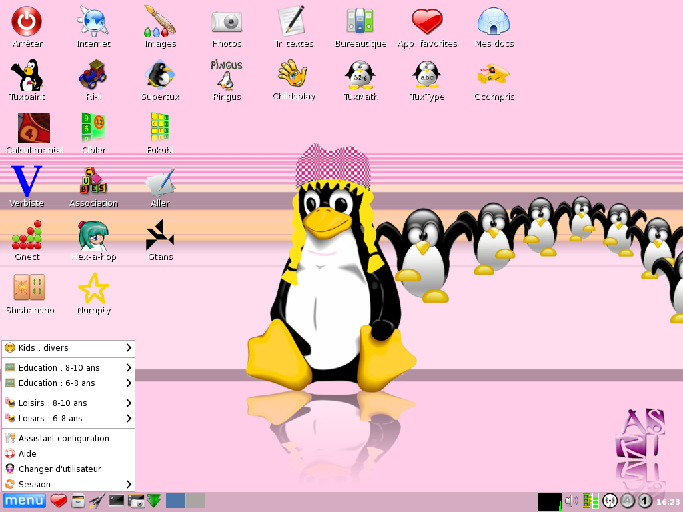Launch TuxMath from the desktop
Screen dimensions: 683x512
click(x=360, y=75)
